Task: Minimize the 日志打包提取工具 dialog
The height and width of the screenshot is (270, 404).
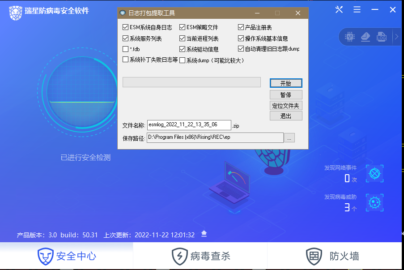Action: [x=257, y=13]
